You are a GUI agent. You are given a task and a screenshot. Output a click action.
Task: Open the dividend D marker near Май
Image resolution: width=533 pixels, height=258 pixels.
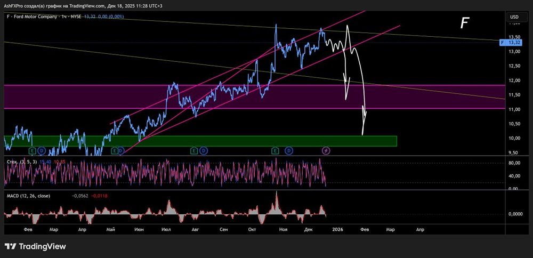click(122, 150)
